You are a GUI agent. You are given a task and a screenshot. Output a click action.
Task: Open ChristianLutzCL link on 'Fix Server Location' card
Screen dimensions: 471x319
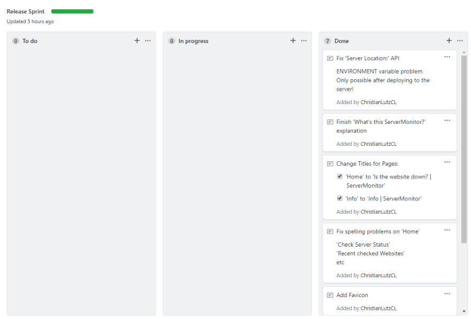click(x=378, y=102)
